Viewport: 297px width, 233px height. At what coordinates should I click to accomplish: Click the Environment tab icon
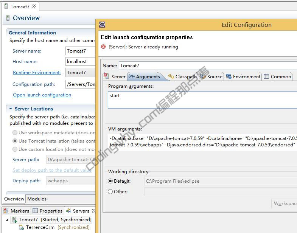[229, 76]
